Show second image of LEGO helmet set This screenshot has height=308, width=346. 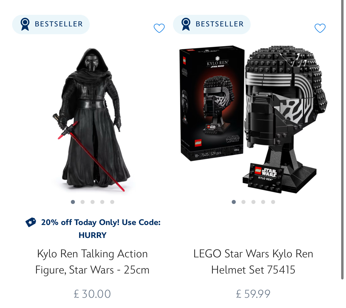pos(243,202)
